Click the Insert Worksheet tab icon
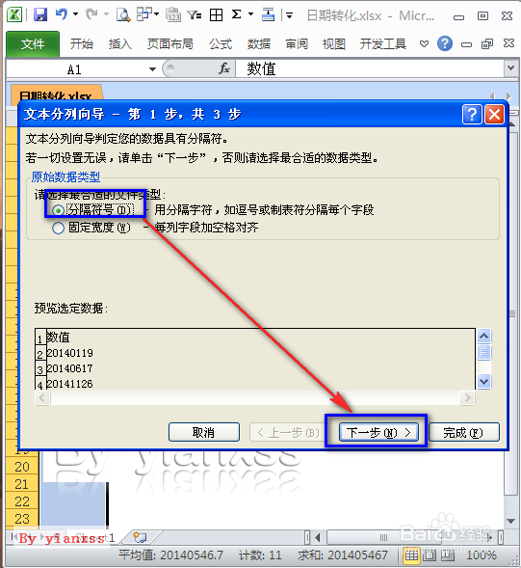 click(140, 537)
